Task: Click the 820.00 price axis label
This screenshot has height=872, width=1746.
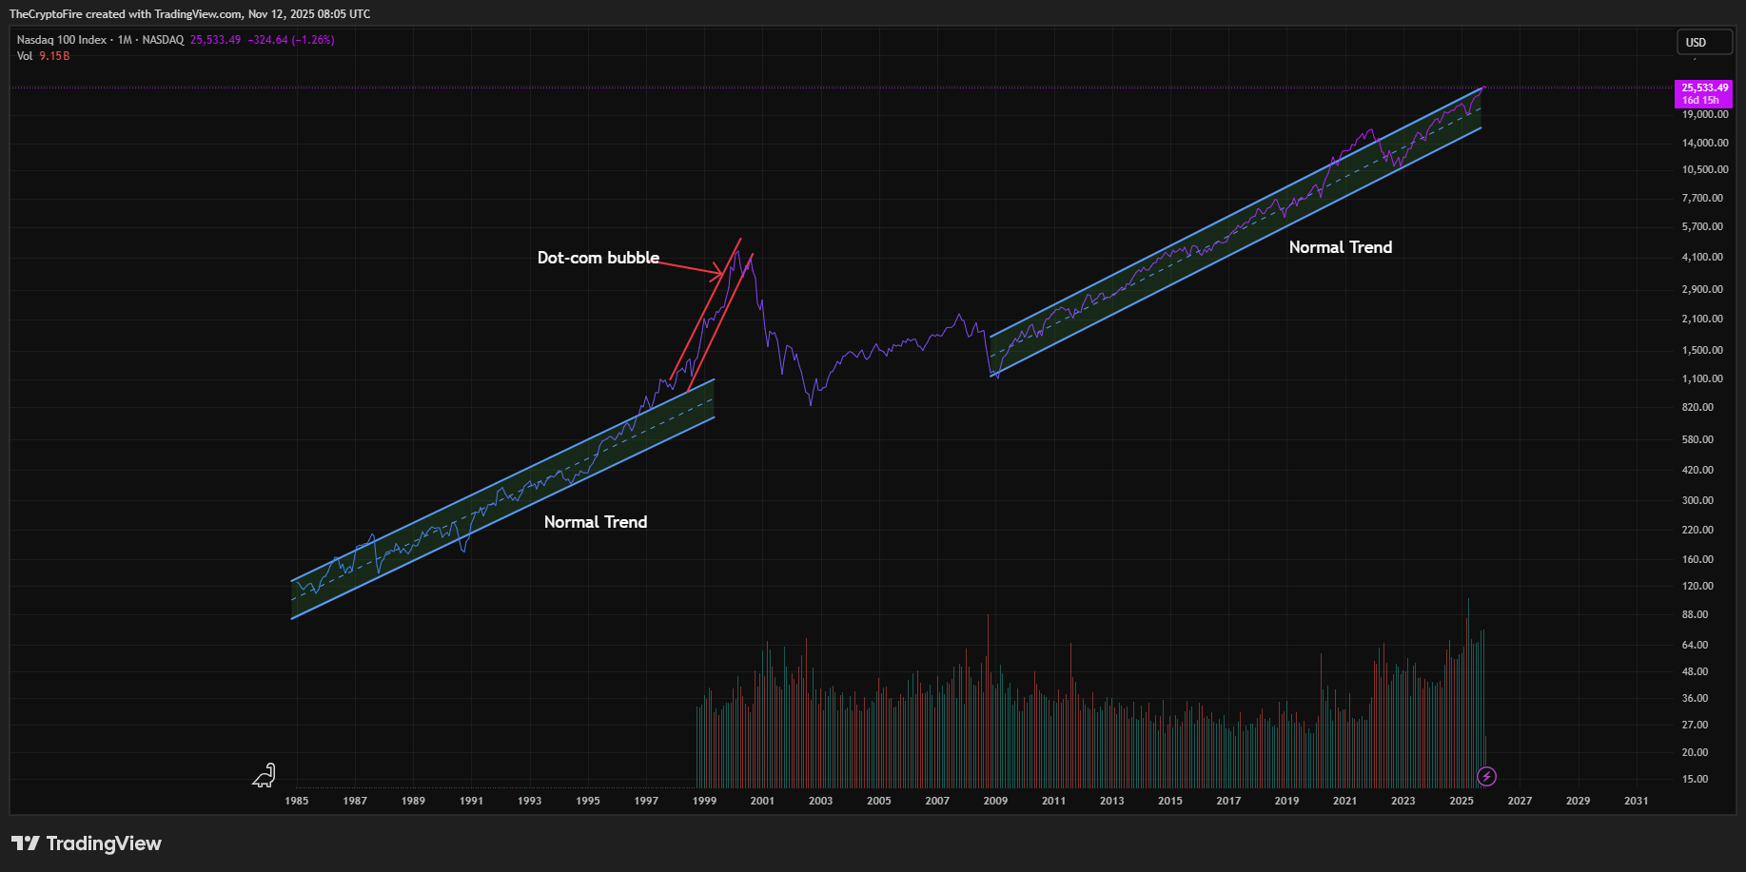Action: pyautogui.click(x=1697, y=408)
